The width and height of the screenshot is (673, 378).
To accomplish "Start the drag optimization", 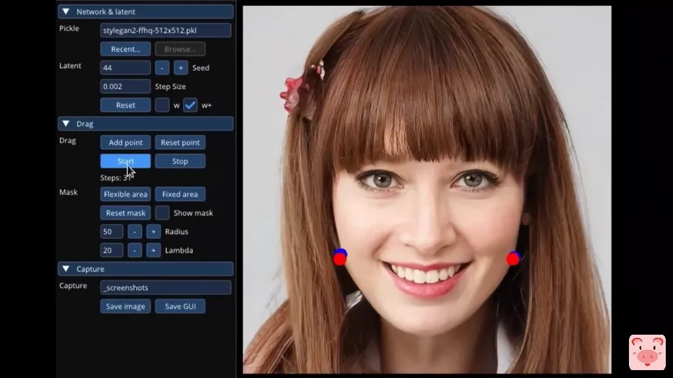I will 126,161.
